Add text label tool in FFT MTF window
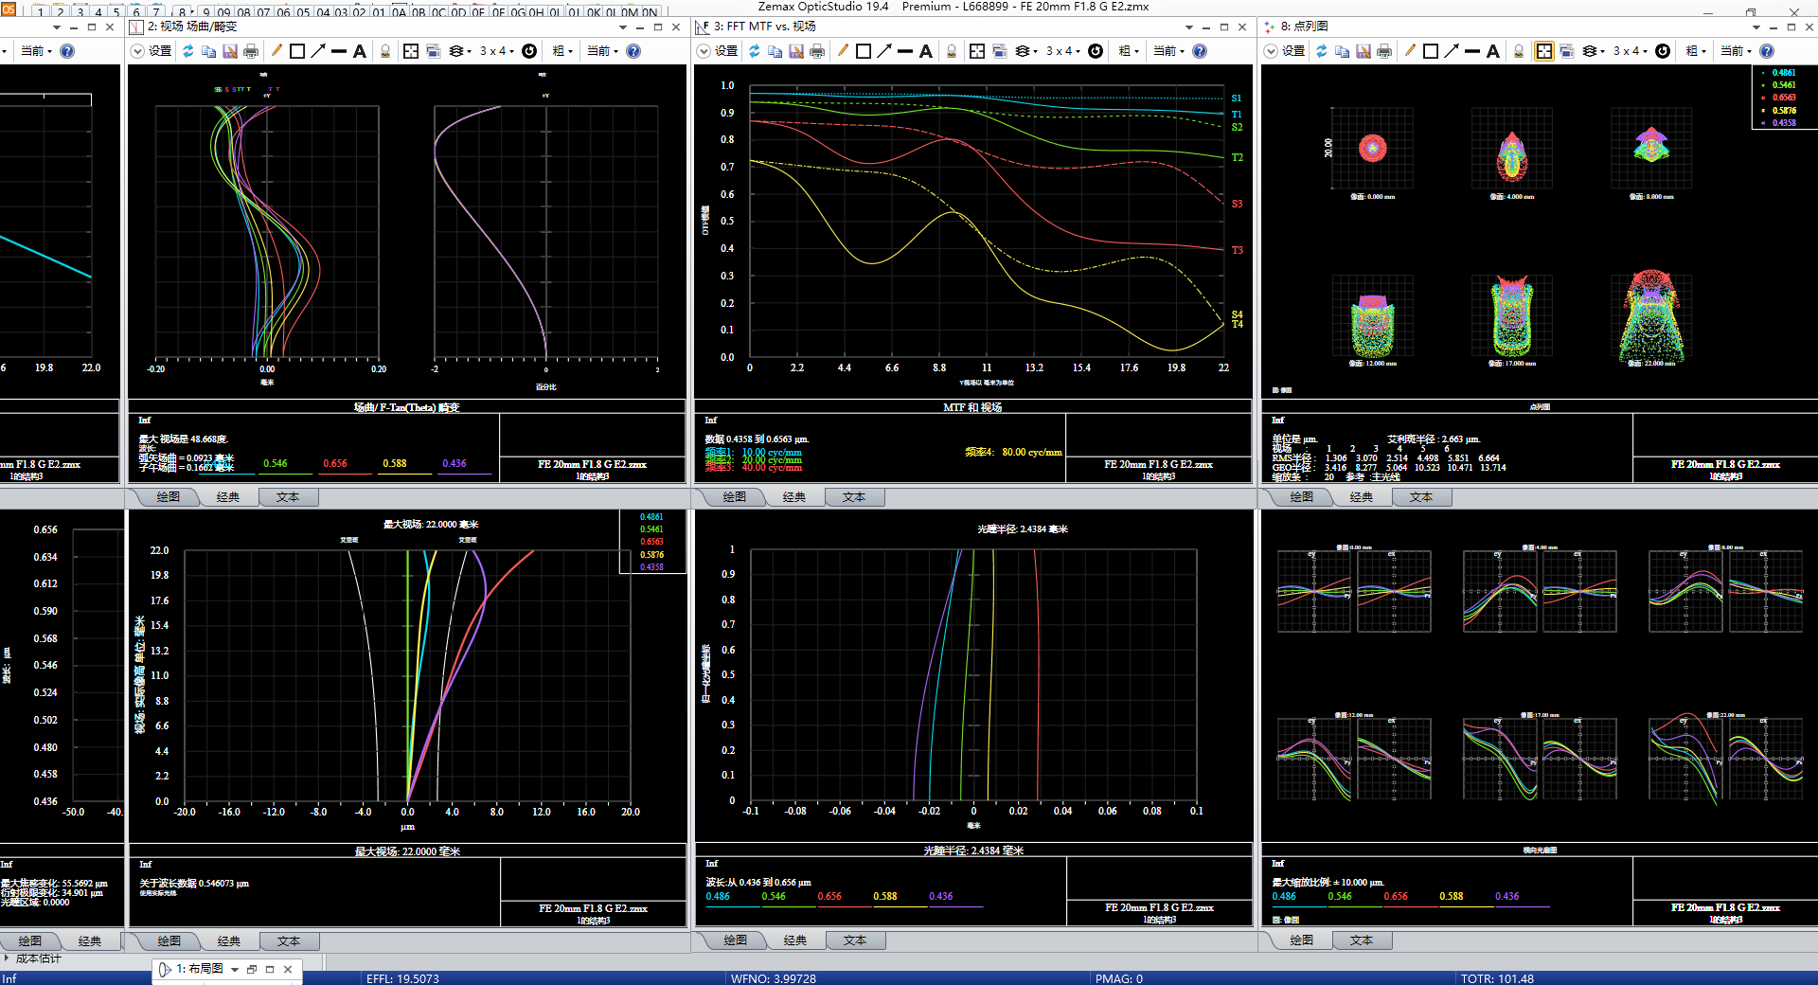The height and width of the screenshot is (985, 1818). click(x=926, y=51)
